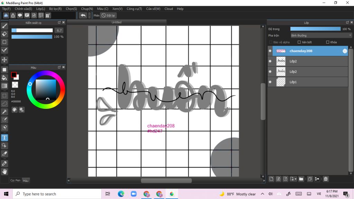Select the rectangular Selection tool
The height and width of the screenshot is (199, 354).
tap(4, 96)
